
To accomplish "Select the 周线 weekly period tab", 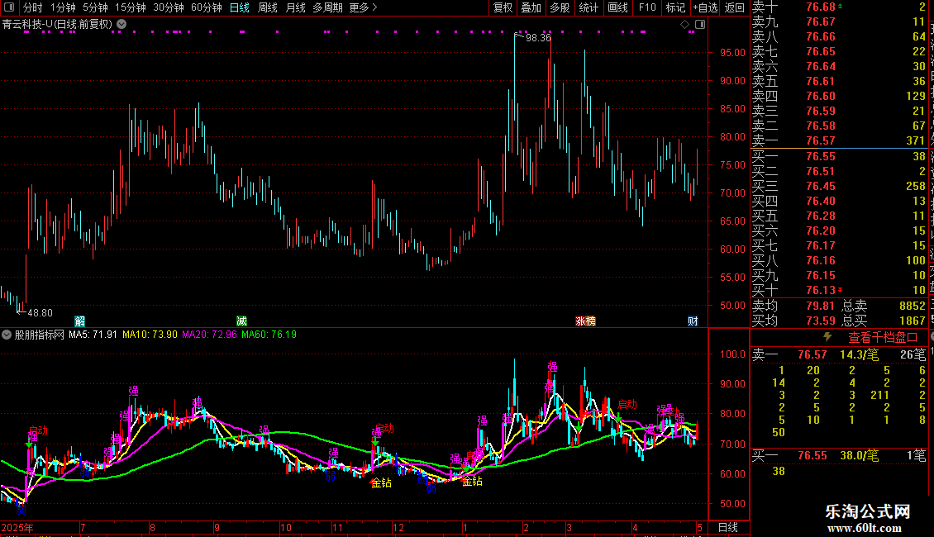I will point(268,7).
